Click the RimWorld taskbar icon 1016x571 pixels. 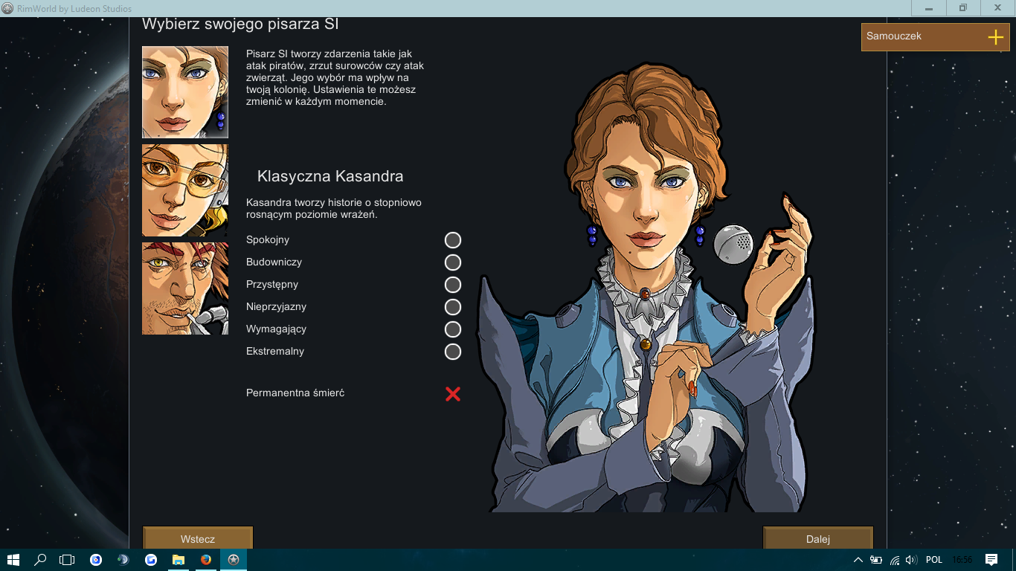[234, 560]
